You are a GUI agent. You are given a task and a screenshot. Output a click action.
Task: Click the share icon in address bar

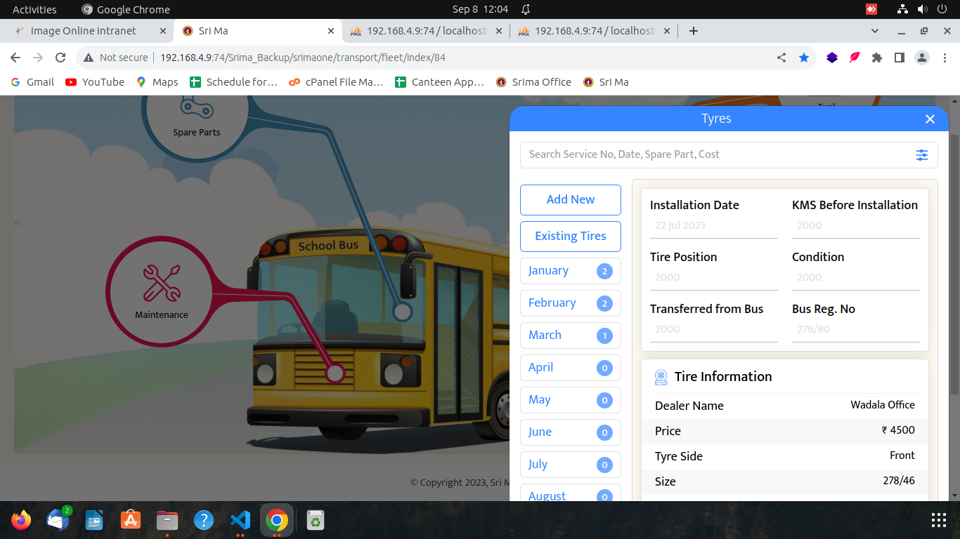click(781, 58)
